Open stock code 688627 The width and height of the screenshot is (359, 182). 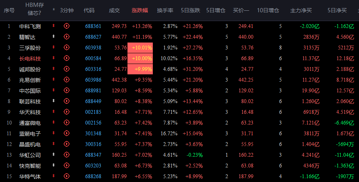[x=93, y=37]
